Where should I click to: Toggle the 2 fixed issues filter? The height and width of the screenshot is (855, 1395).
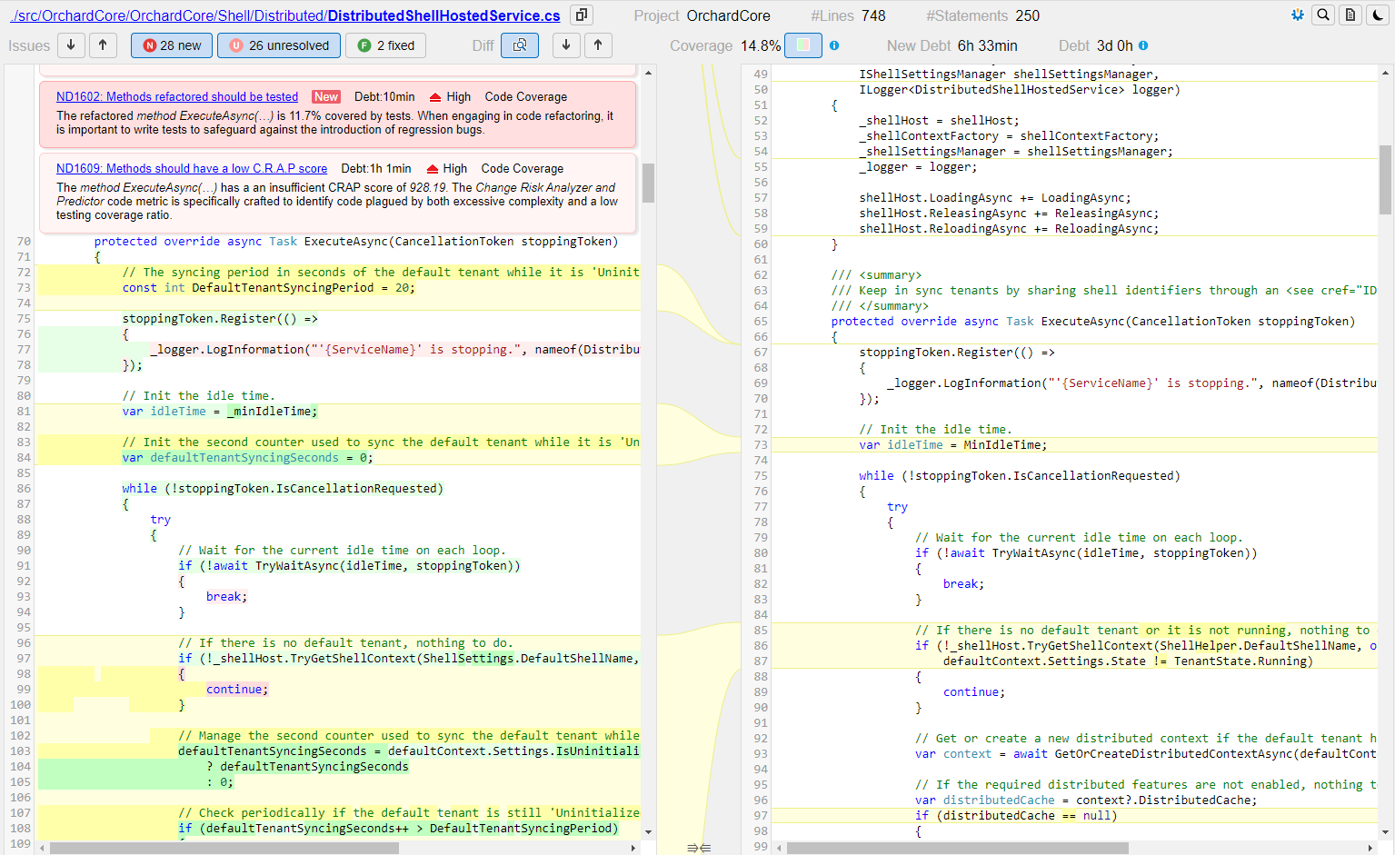coord(385,45)
